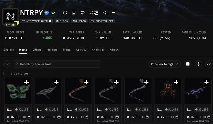213x124 pixels.
Task: Go to the Holders tab
Action: [52, 50]
